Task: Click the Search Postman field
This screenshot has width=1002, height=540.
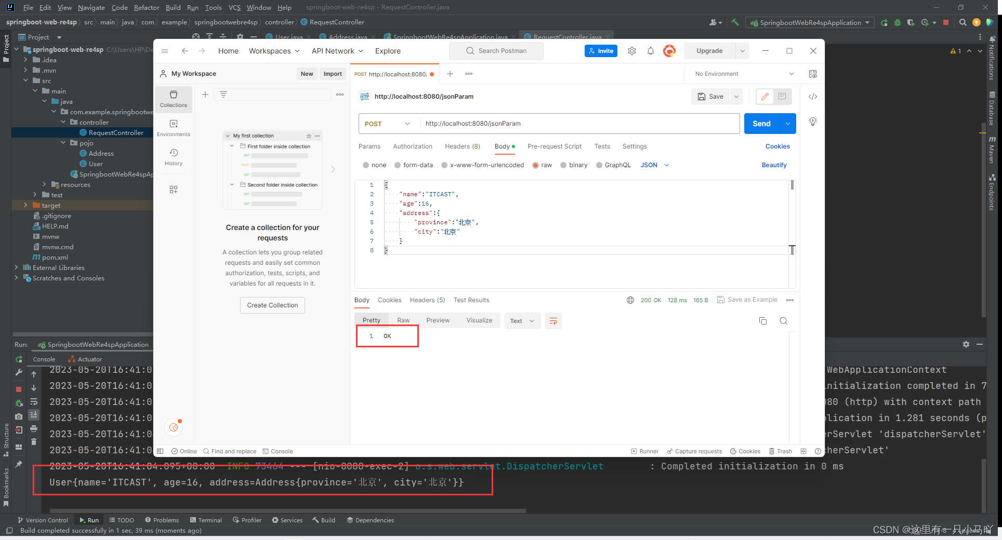Action: click(496, 51)
